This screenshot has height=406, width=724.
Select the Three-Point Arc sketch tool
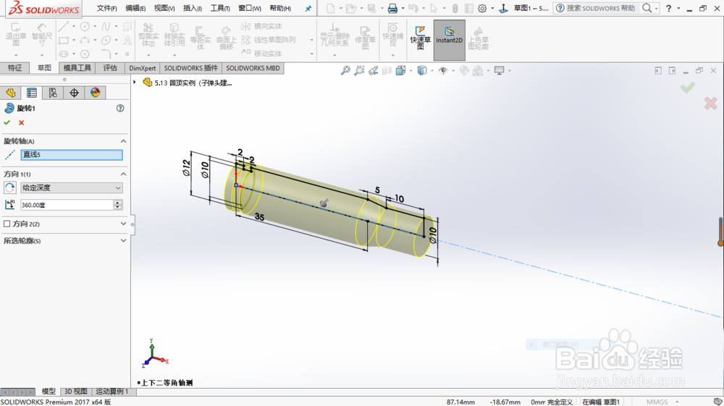(x=85, y=40)
